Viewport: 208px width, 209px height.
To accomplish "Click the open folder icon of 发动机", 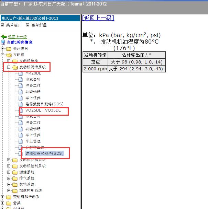I will (9, 55).
